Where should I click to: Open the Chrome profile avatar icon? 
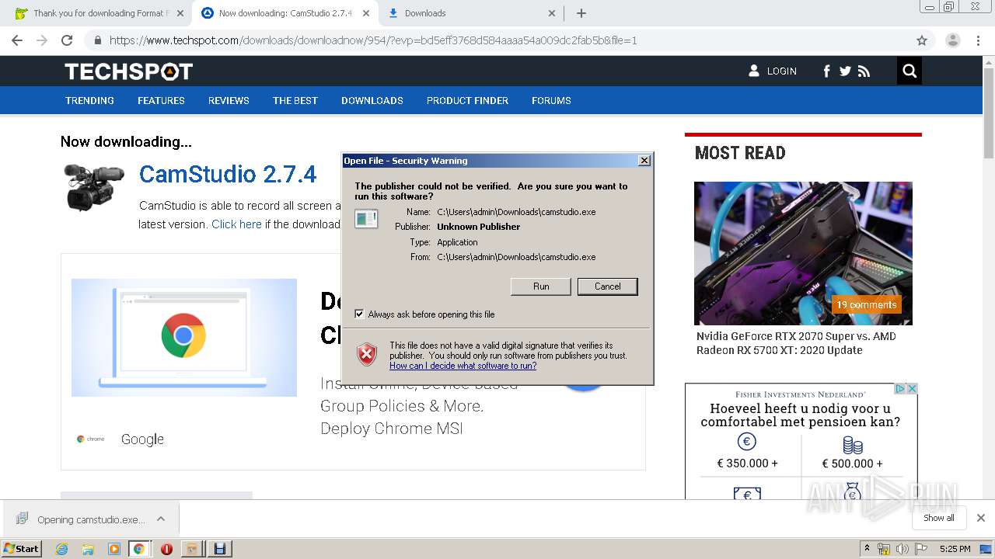[952, 40]
